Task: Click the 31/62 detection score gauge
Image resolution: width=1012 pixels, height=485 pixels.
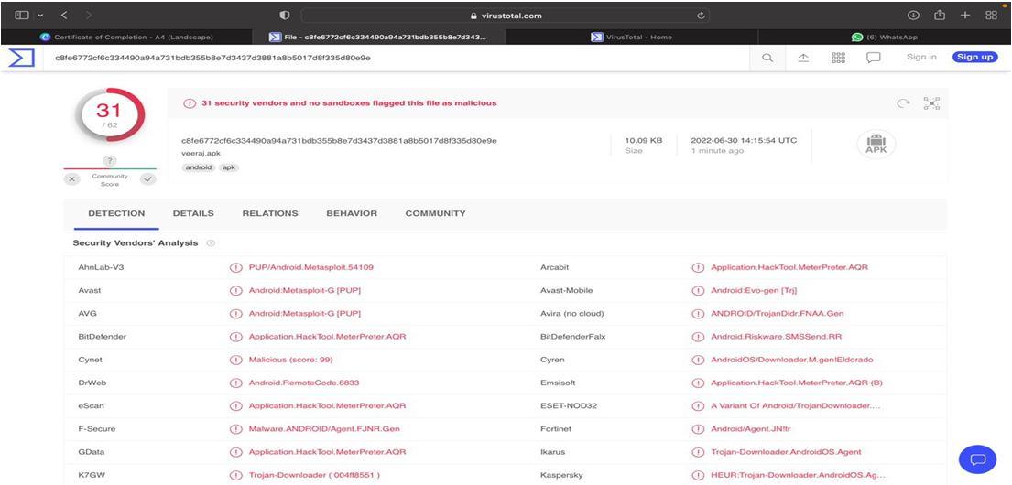Action: click(110, 114)
